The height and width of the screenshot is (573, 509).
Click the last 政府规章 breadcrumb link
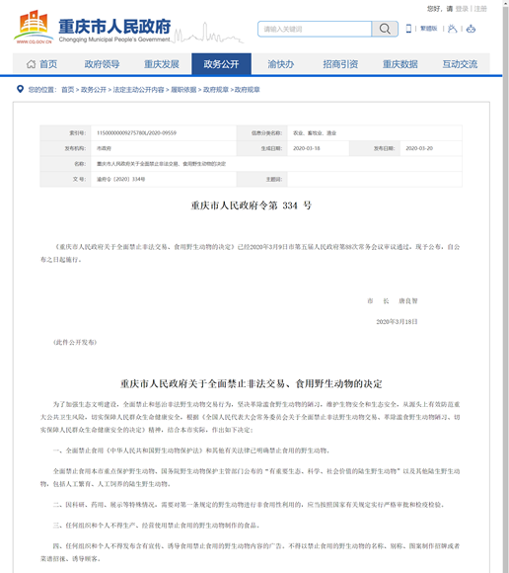tap(247, 90)
